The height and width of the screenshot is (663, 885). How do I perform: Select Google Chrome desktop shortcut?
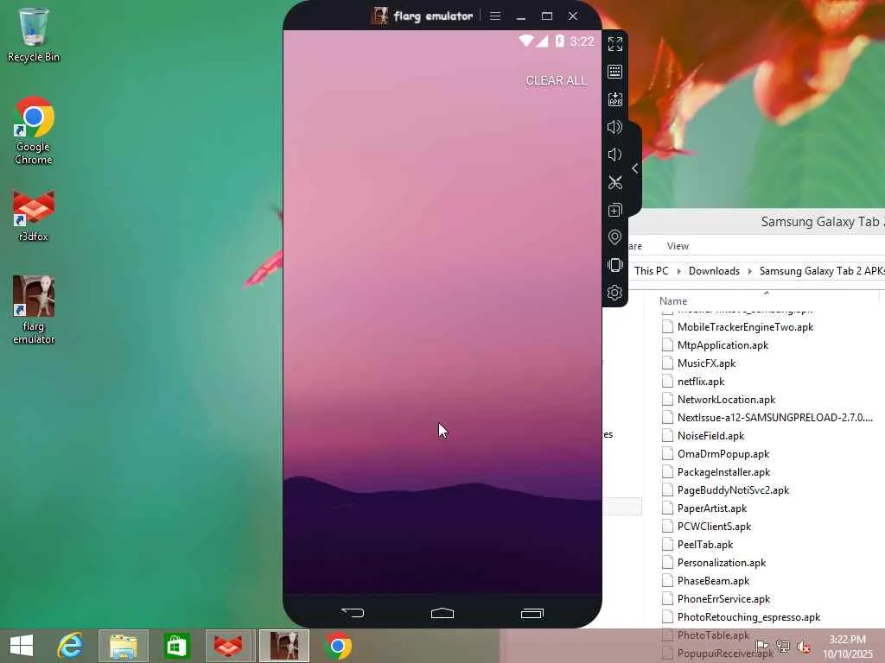tap(34, 131)
